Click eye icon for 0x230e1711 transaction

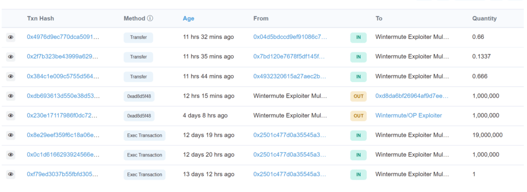[x=11, y=116]
